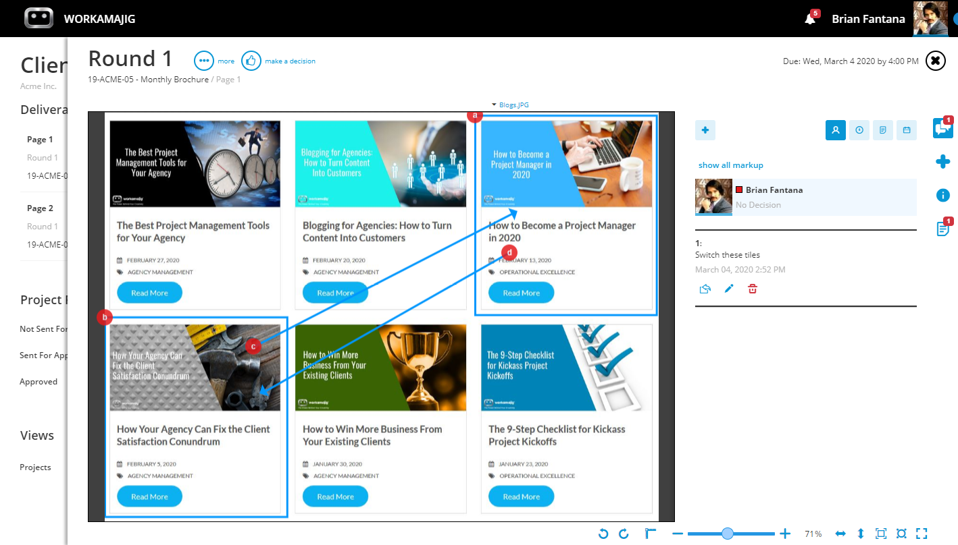Switch to the comments panel tab
The image size is (958, 545).
point(942,127)
